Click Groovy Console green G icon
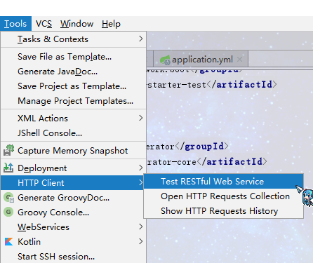Image resolution: width=313 pixels, height=263 pixels. [x=8, y=212]
